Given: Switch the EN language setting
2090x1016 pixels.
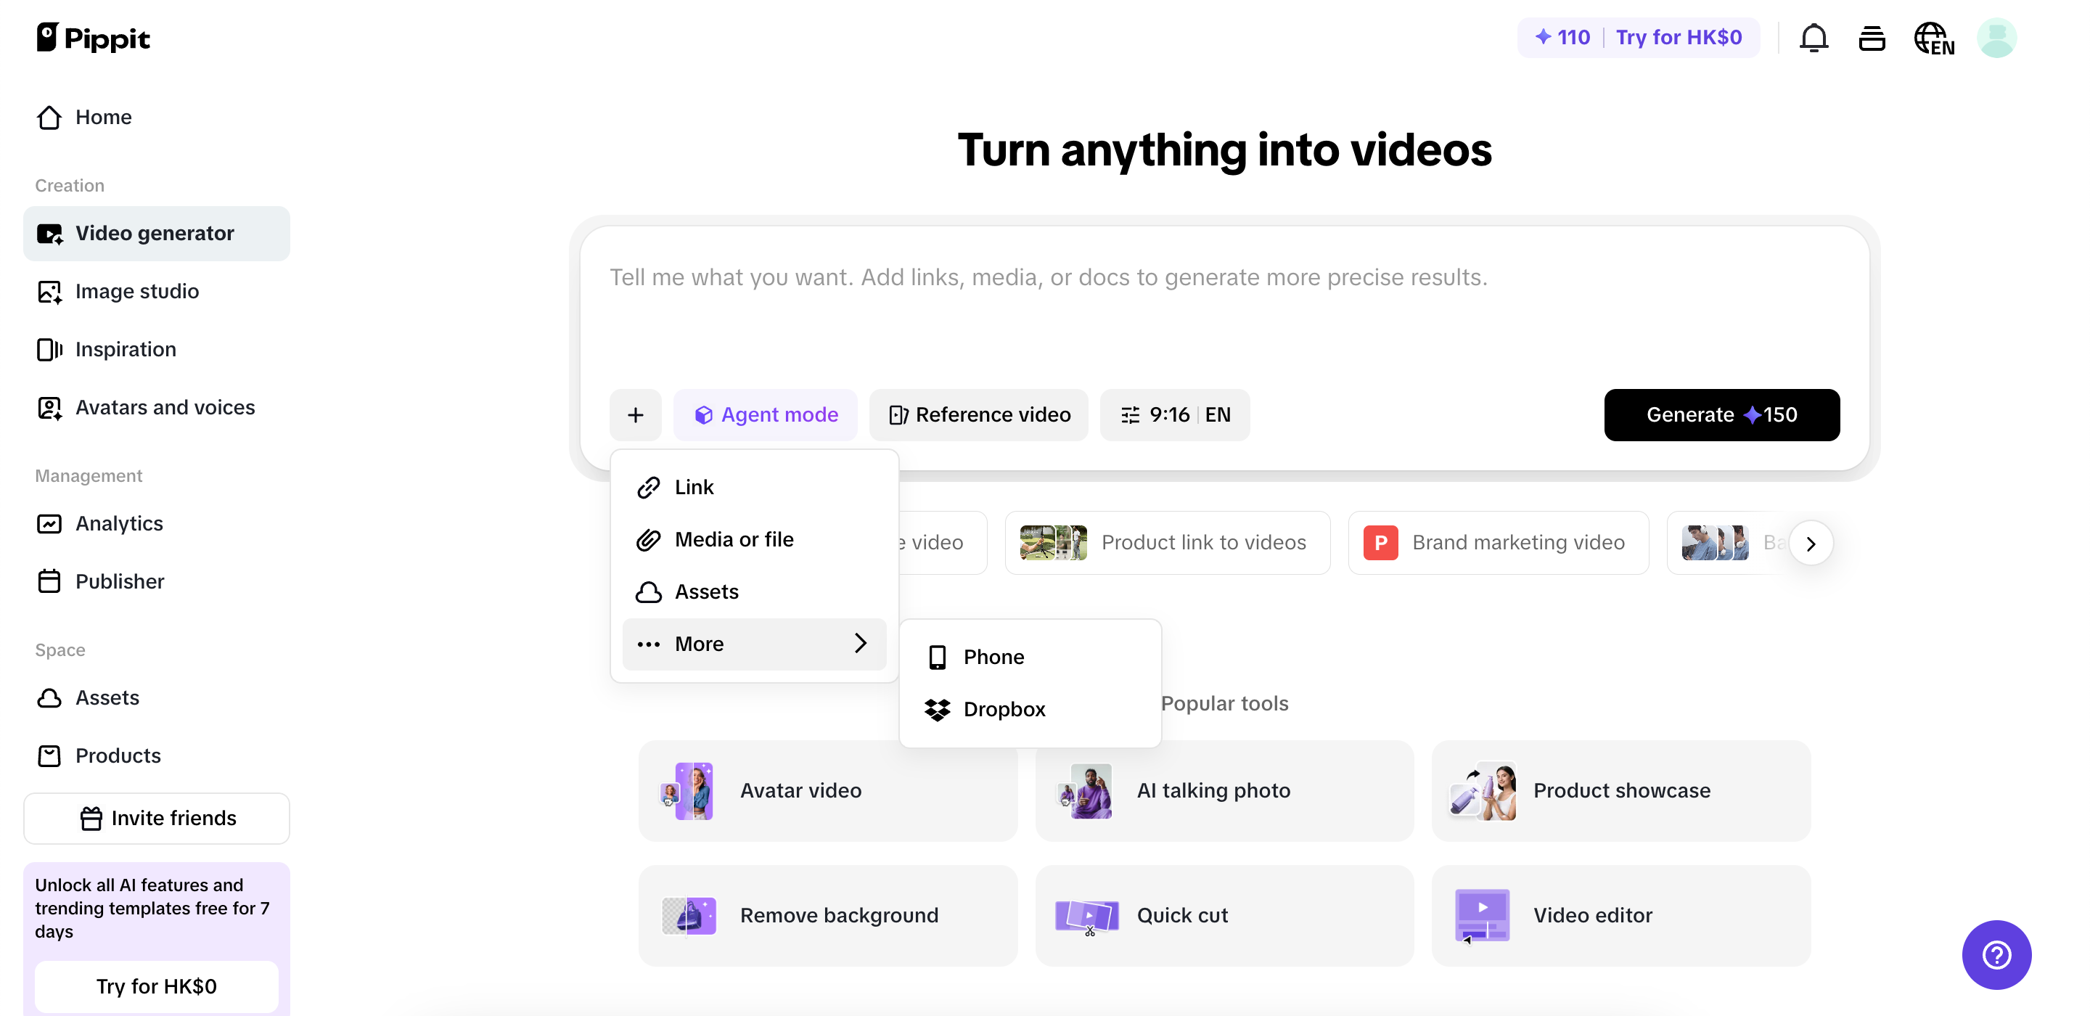Looking at the screenshot, I should (1935, 37).
